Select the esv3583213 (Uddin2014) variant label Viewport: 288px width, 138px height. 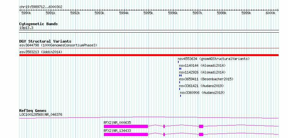coord(41,52)
